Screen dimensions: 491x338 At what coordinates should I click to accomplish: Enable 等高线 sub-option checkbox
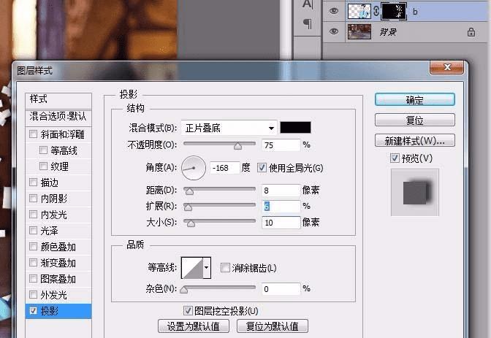(x=43, y=150)
